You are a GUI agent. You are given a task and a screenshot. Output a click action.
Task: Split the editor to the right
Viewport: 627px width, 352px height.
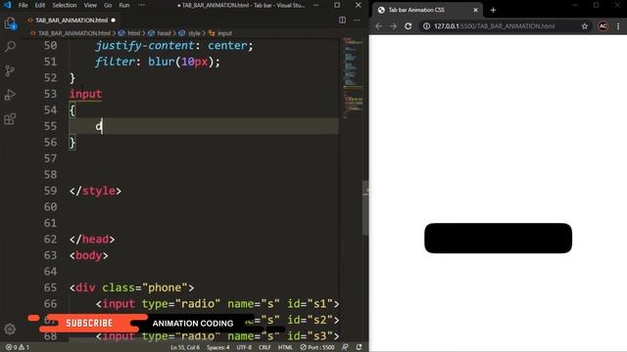click(x=342, y=20)
